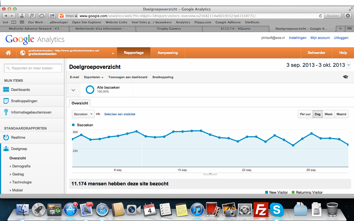Click the globe icon beside gratisdownloaden

[23, 52]
